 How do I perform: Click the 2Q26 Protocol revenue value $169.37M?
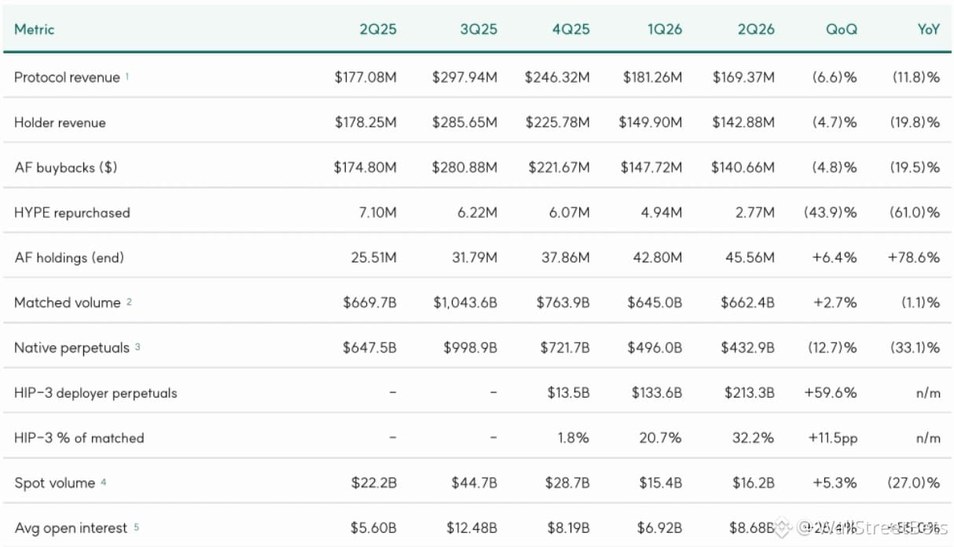coord(743,78)
